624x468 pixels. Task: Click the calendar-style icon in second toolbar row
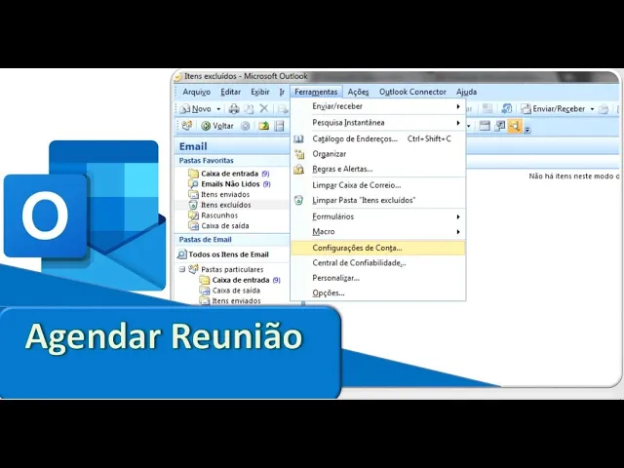pyautogui.click(x=485, y=126)
